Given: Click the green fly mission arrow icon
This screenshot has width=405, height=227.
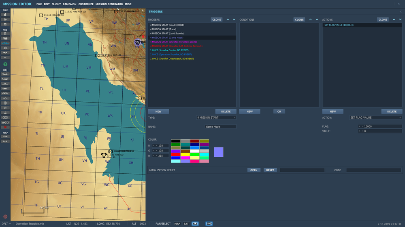Looking at the screenshot, I should 5,64.
